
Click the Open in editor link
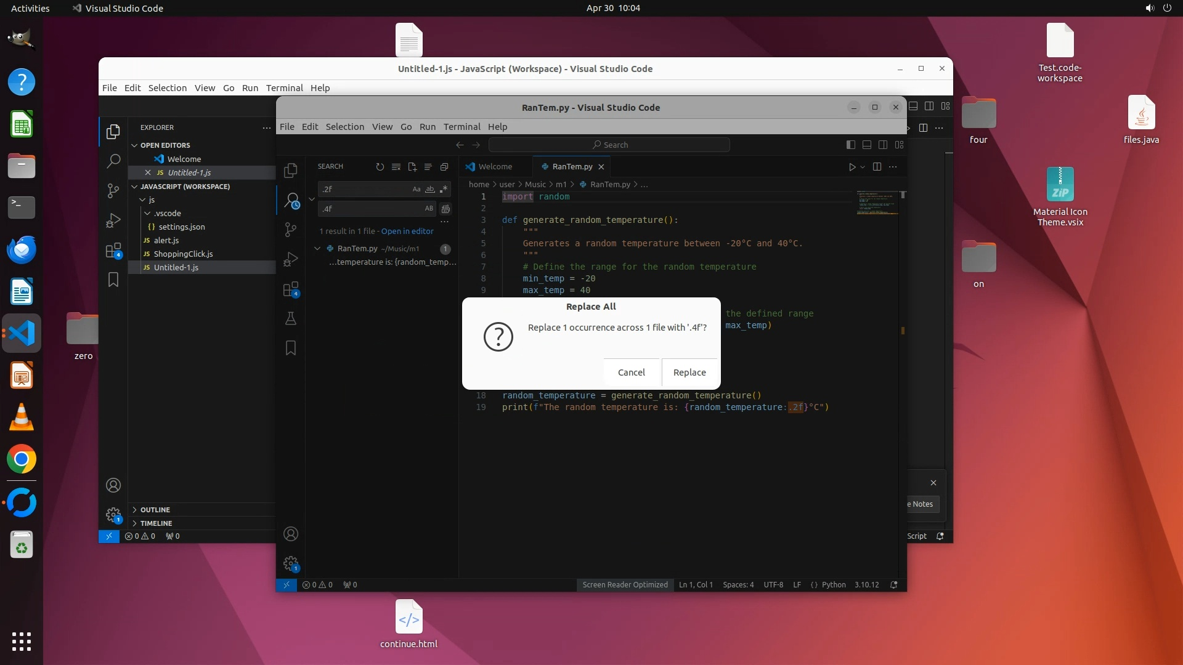[x=407, y=232]
